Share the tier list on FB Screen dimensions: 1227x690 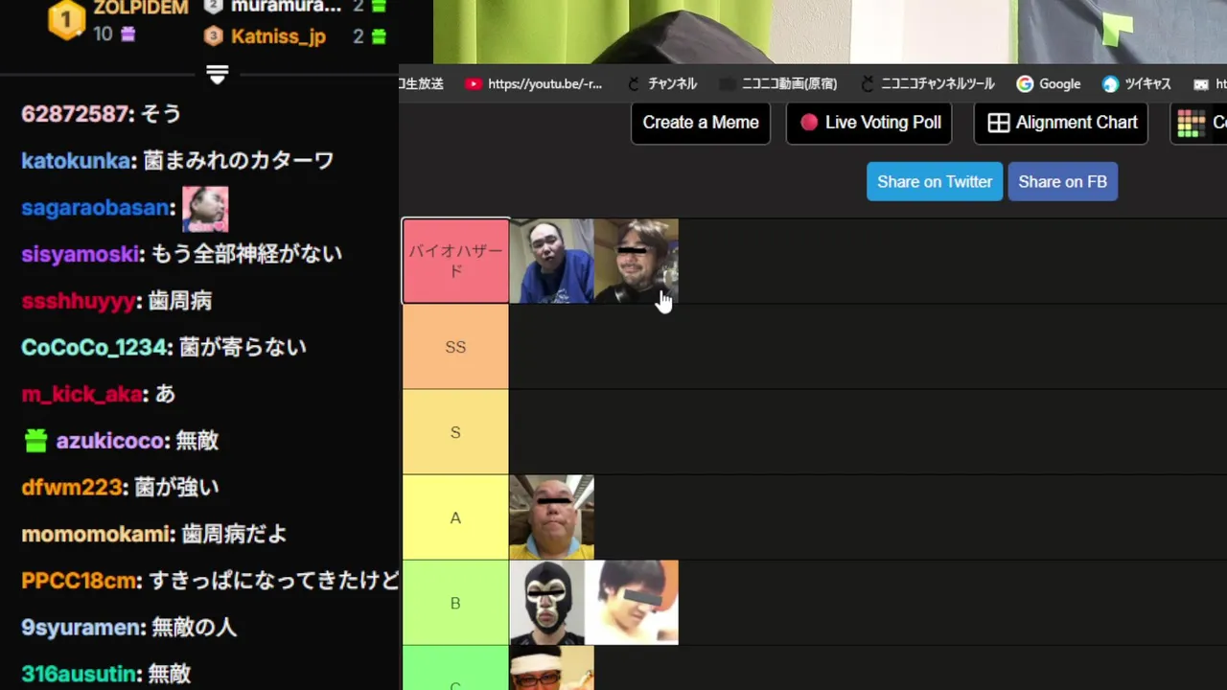1063,182
